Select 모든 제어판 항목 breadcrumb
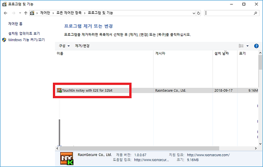This screenshot has width=263, height=167. point(69,13)
